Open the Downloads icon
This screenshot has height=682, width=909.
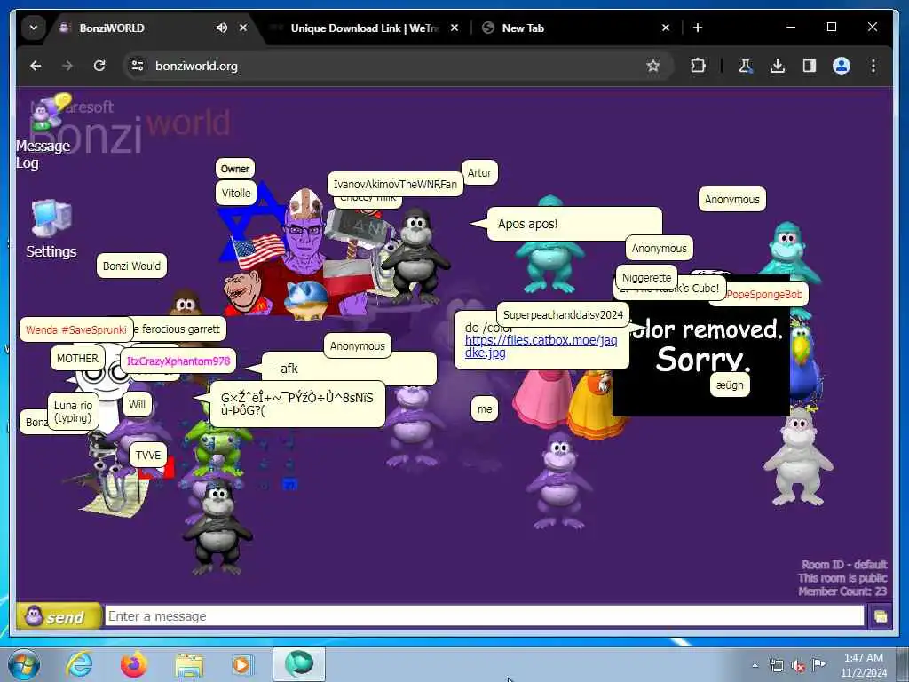[x=778, y=66]
